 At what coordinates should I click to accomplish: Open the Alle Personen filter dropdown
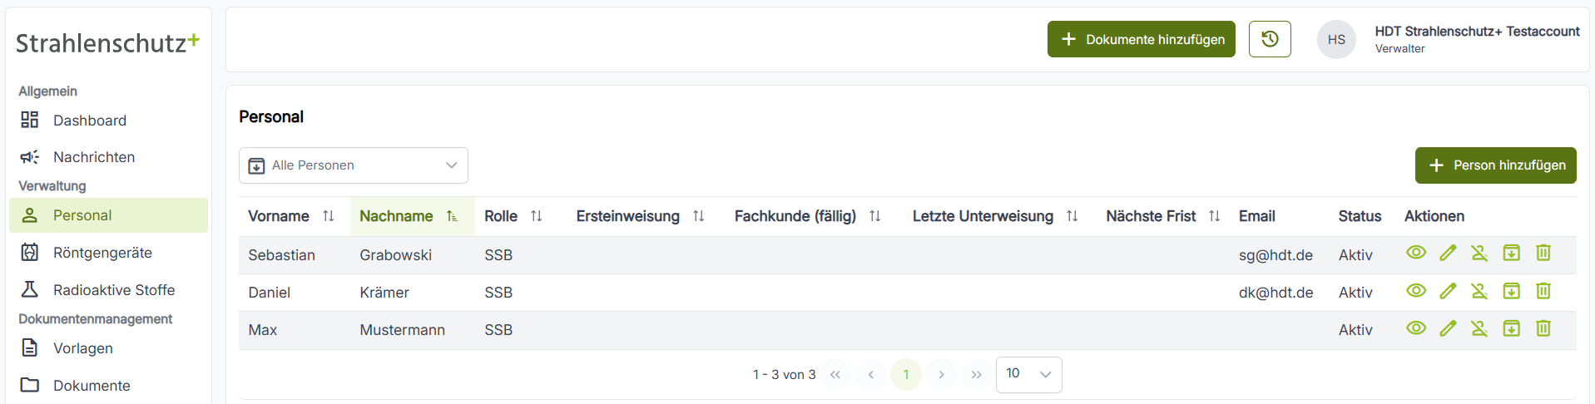[x=354, y=165]
